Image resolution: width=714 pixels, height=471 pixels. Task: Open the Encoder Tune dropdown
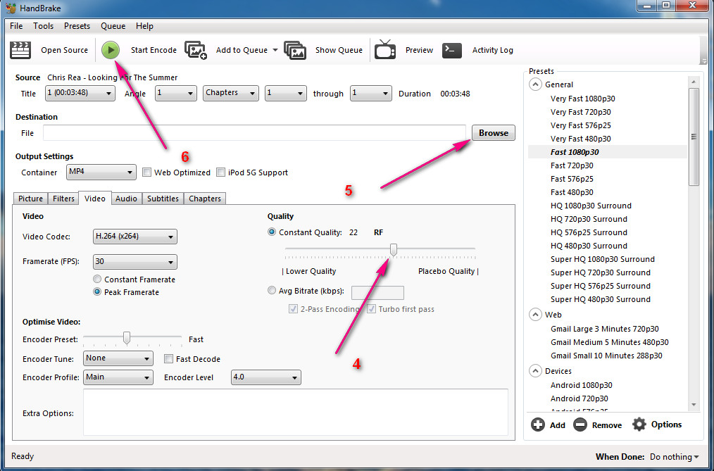click(x=118, y=358)
